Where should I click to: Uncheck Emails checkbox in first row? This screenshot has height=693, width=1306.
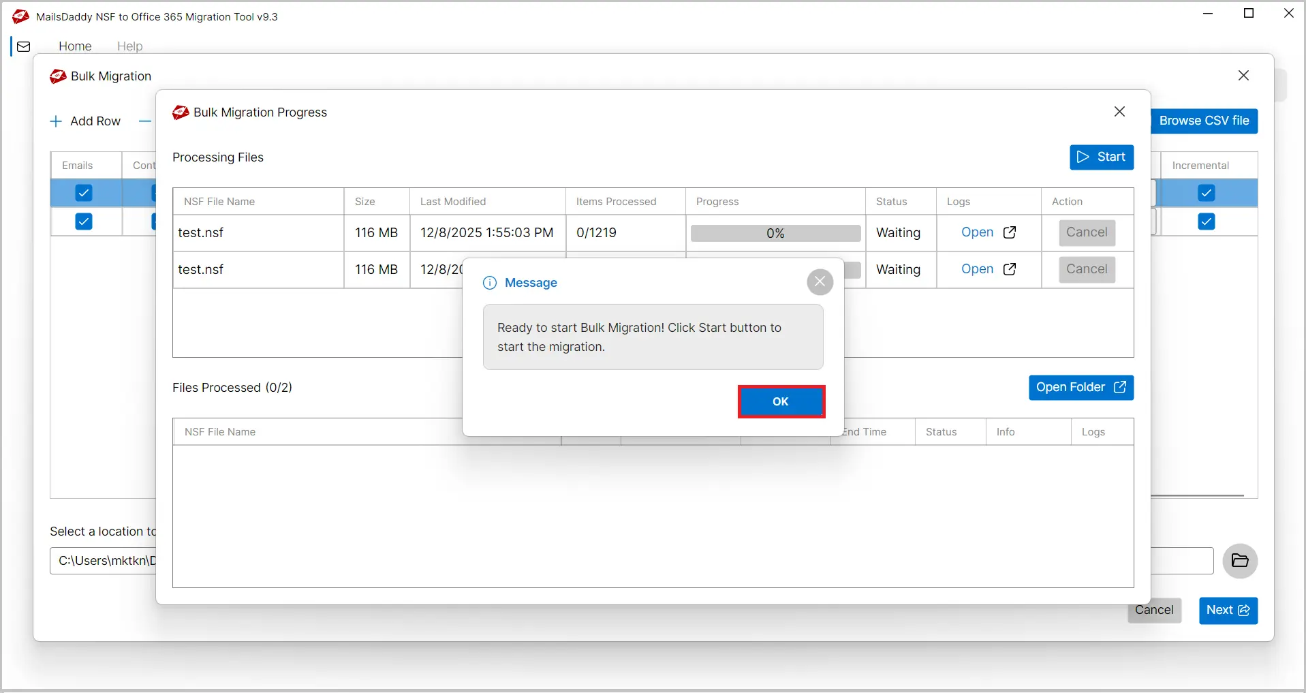point(84,193)
